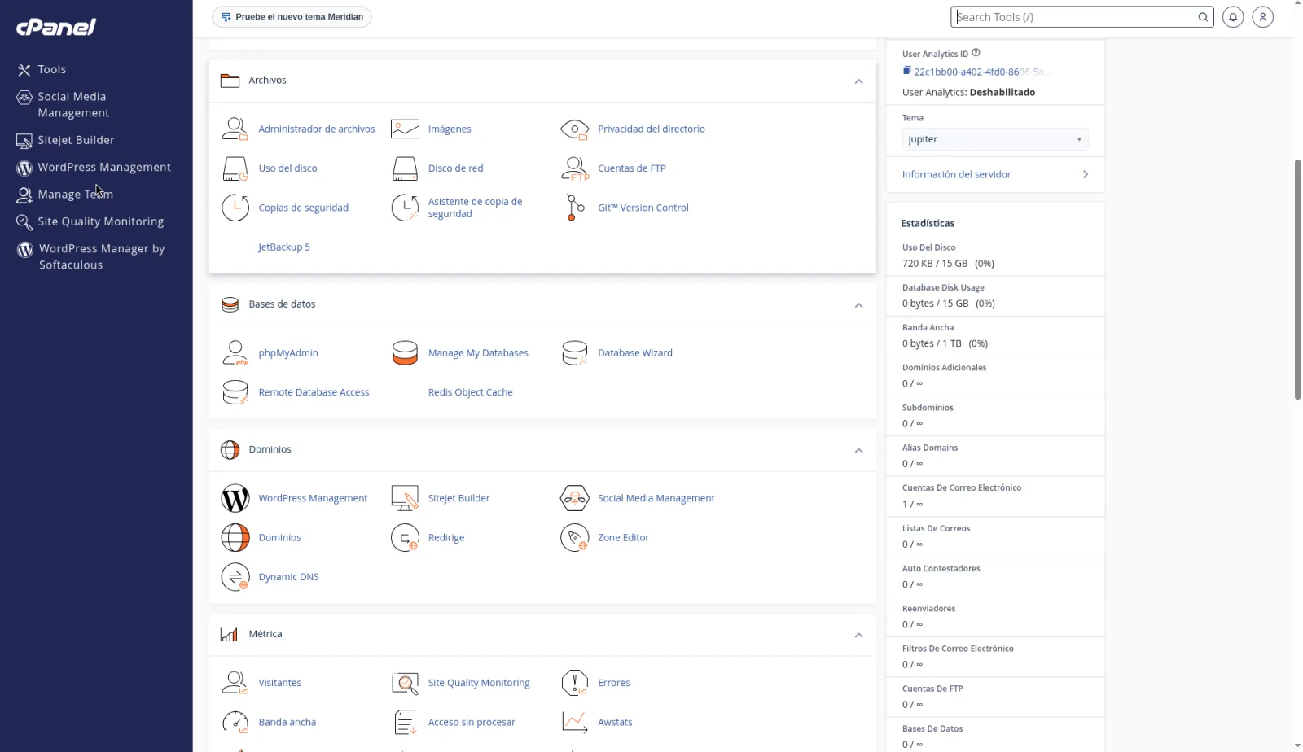
Task: Click the Uso del disco icon
Action: click(x=235, y=168)
